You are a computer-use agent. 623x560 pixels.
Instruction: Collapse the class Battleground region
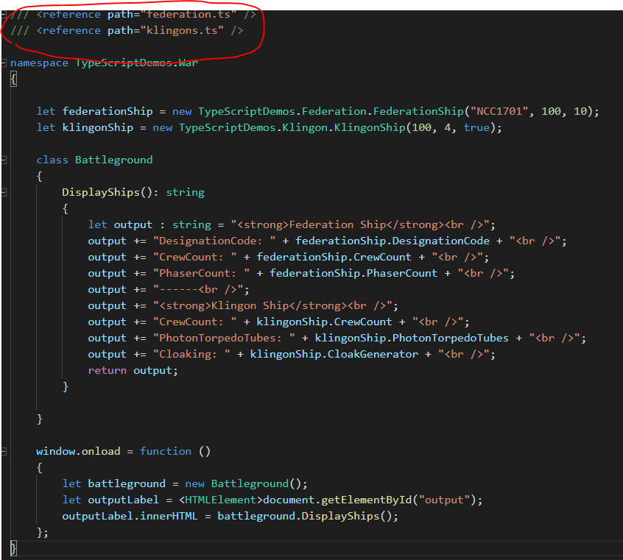(4, 160)
